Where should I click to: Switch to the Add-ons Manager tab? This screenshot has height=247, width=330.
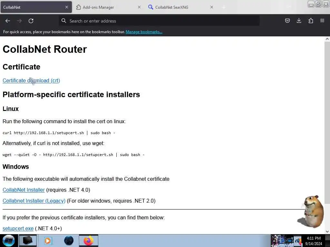[109, 7]
